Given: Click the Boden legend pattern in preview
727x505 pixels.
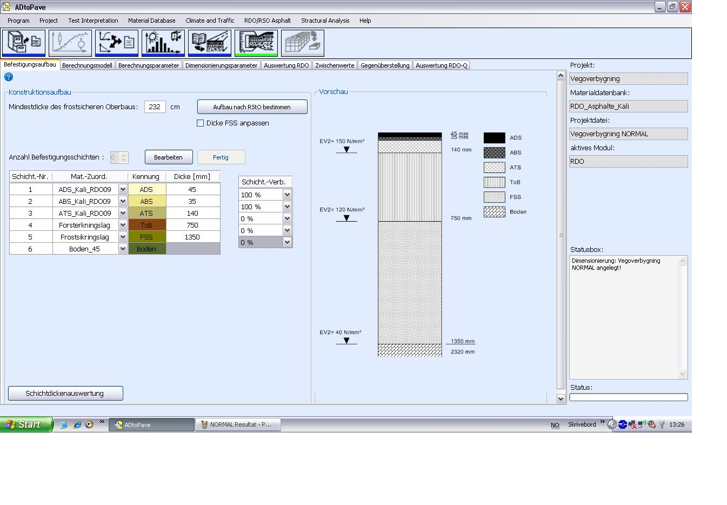Looking at the screenshot, I should pos(494,212).
